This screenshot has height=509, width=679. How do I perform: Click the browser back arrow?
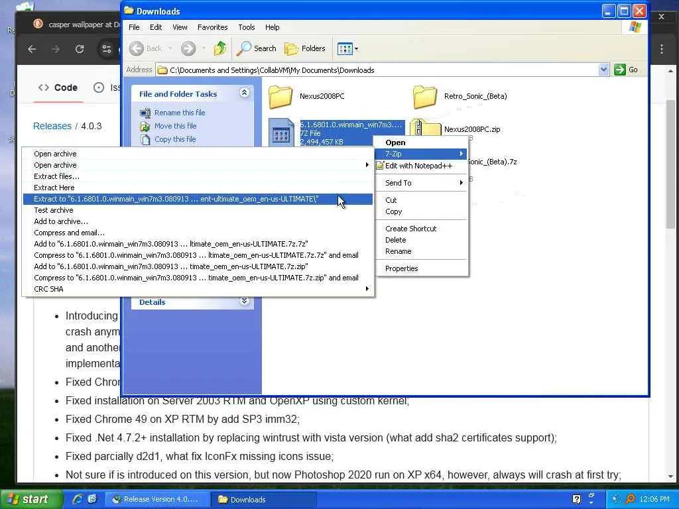[x=32, y=49]
